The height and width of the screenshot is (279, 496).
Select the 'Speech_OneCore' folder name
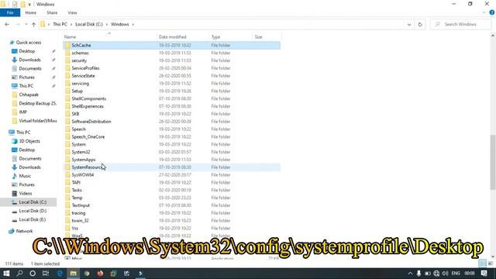click(x=88, y=136)
